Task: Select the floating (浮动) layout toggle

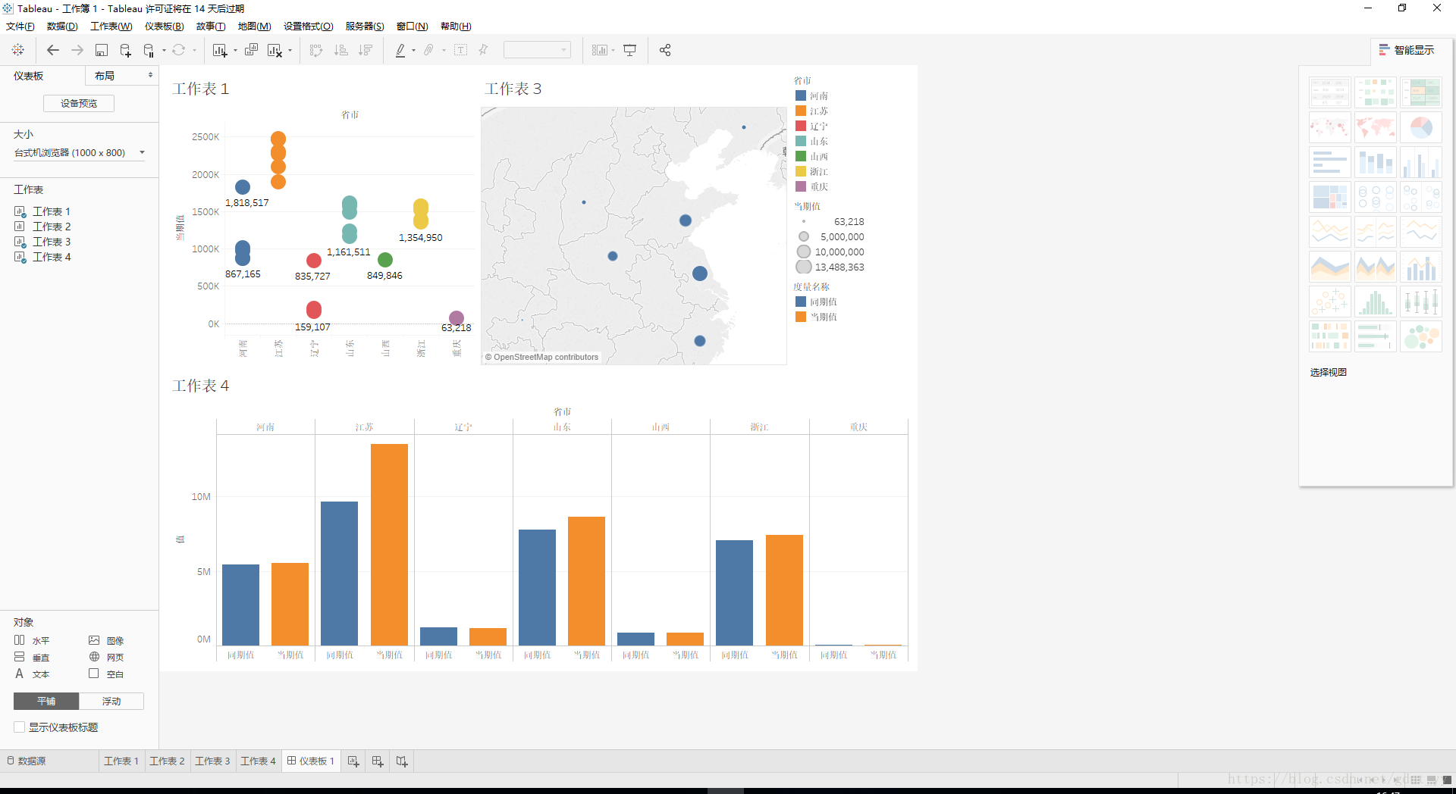Action: click(111, 702)
